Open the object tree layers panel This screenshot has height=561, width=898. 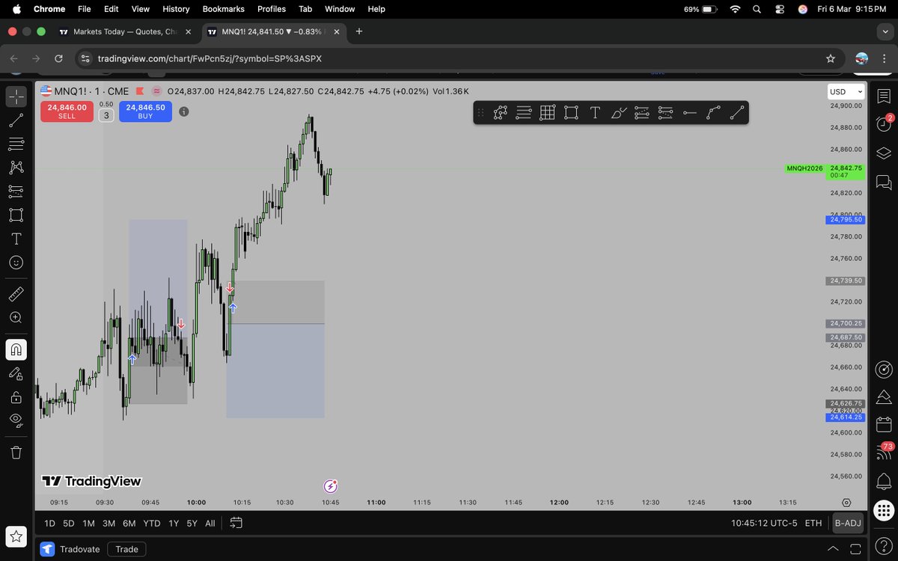pos(884,153)
